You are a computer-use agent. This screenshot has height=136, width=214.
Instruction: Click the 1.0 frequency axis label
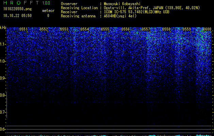(x=3, y=61)
